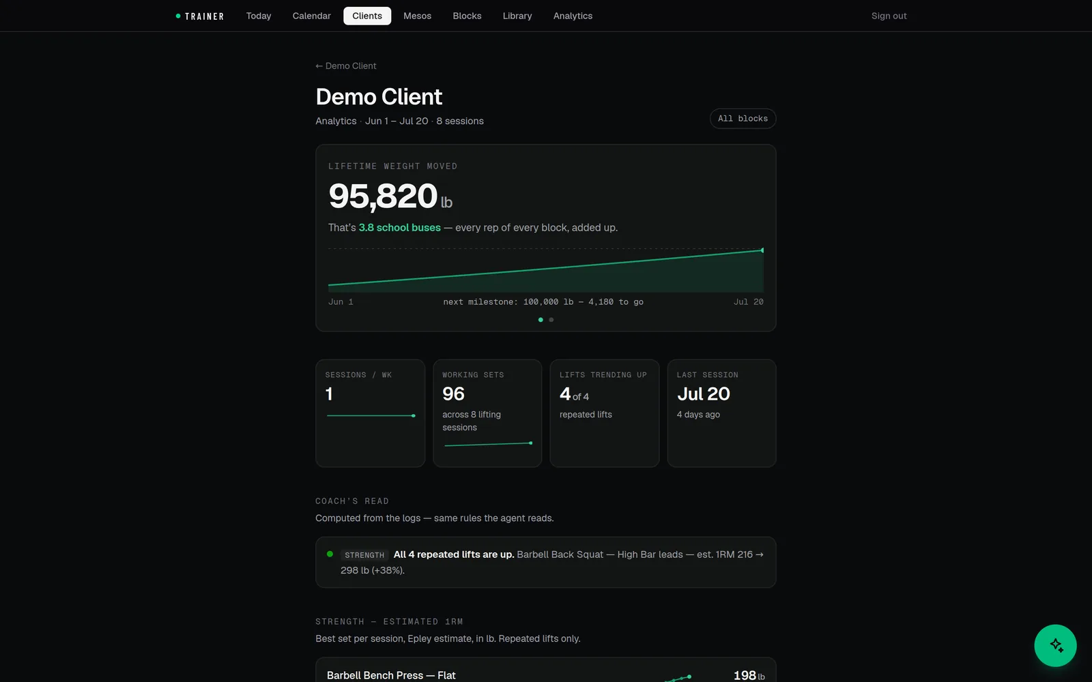Click the Demo Client page heading
This screenshot has height=682, width=1092.
click(x=379, y=97)
